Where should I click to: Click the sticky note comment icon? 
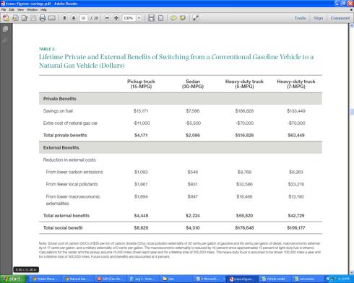[x=173, y=18]
